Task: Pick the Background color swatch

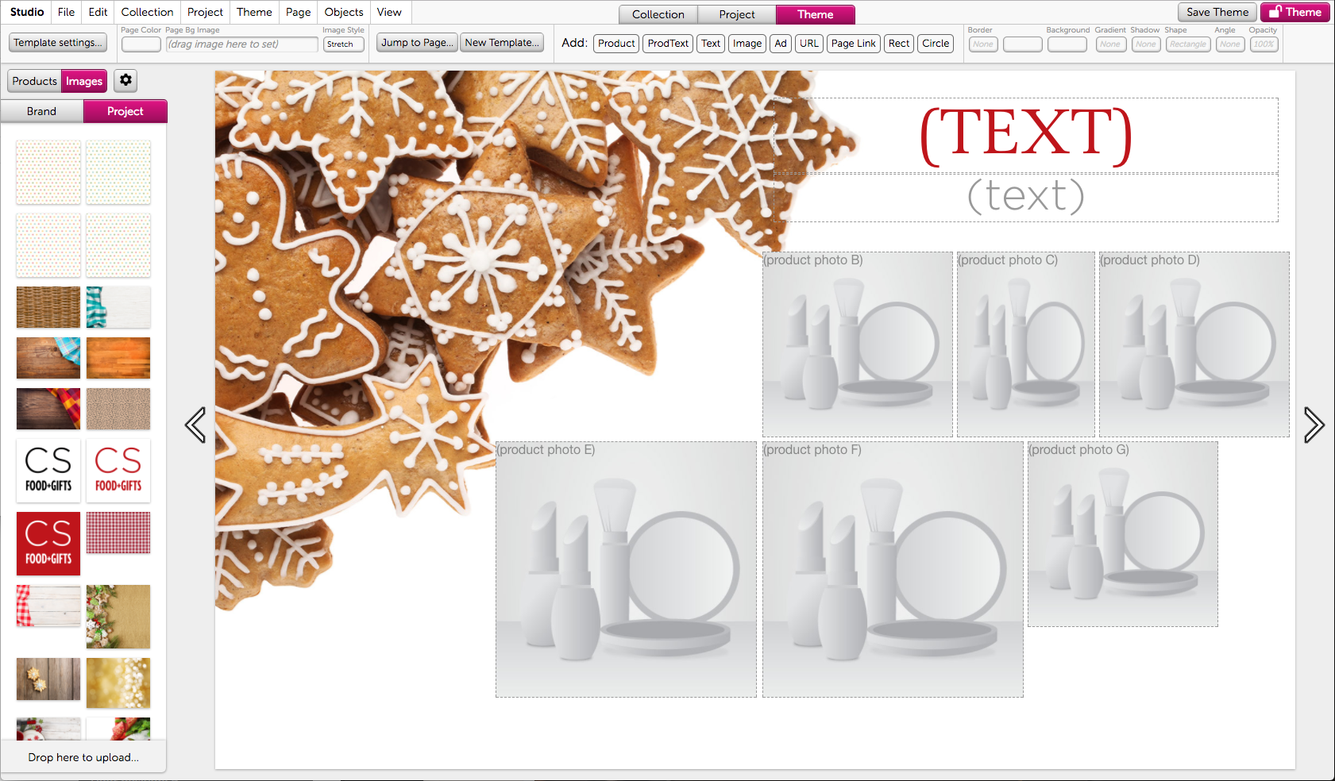Action: point(1067,44)
